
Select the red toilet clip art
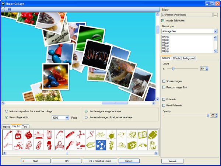(x=49, y=145)
